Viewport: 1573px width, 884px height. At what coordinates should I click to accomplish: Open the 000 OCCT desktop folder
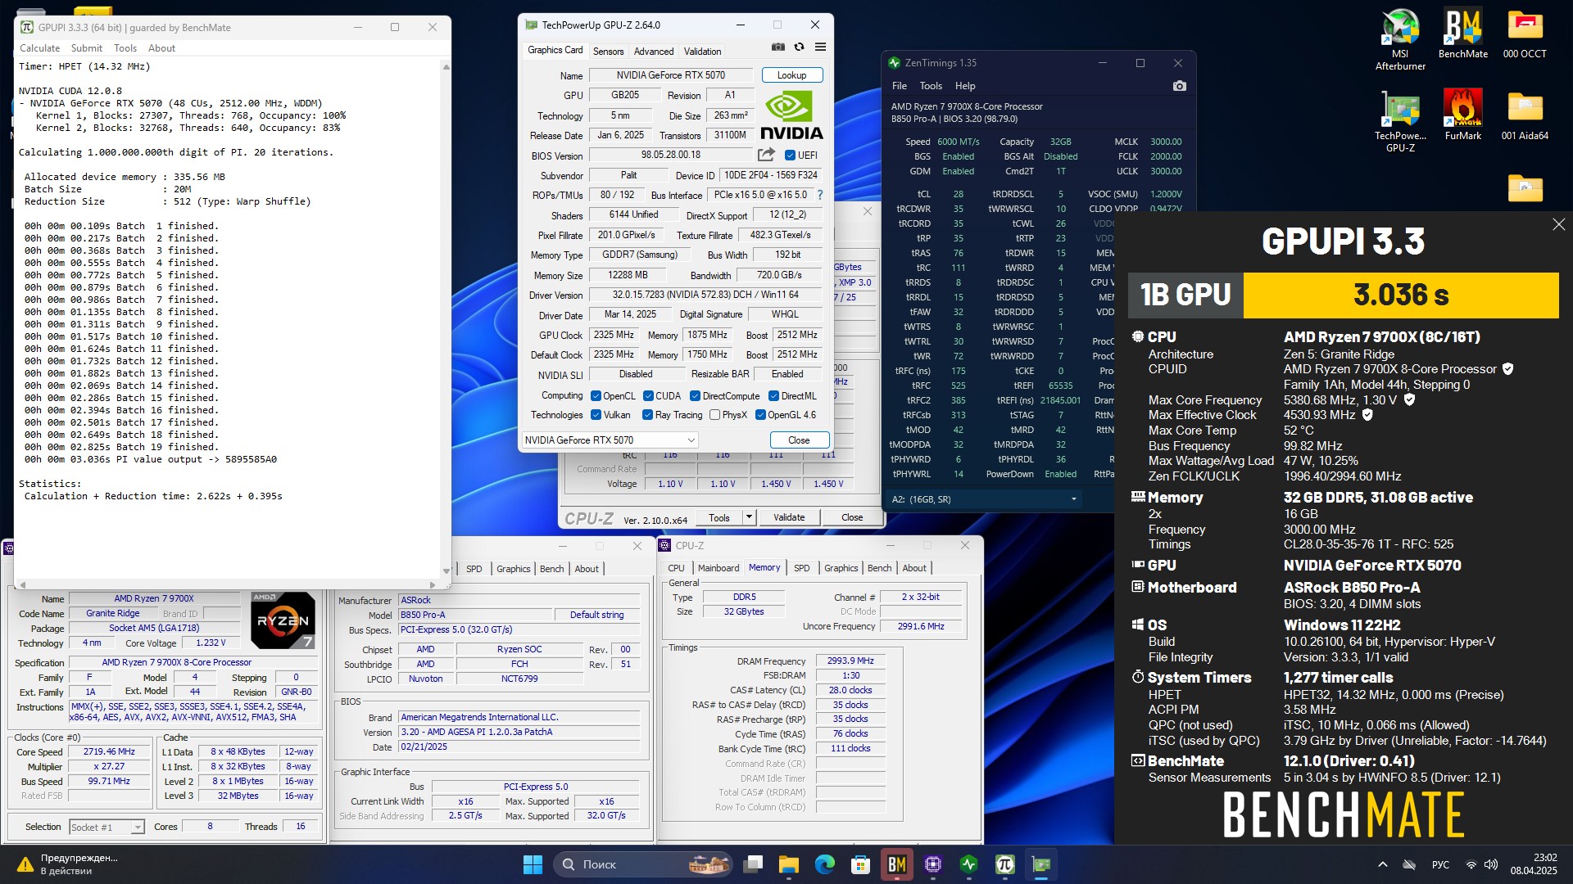tap(1525, 34)
